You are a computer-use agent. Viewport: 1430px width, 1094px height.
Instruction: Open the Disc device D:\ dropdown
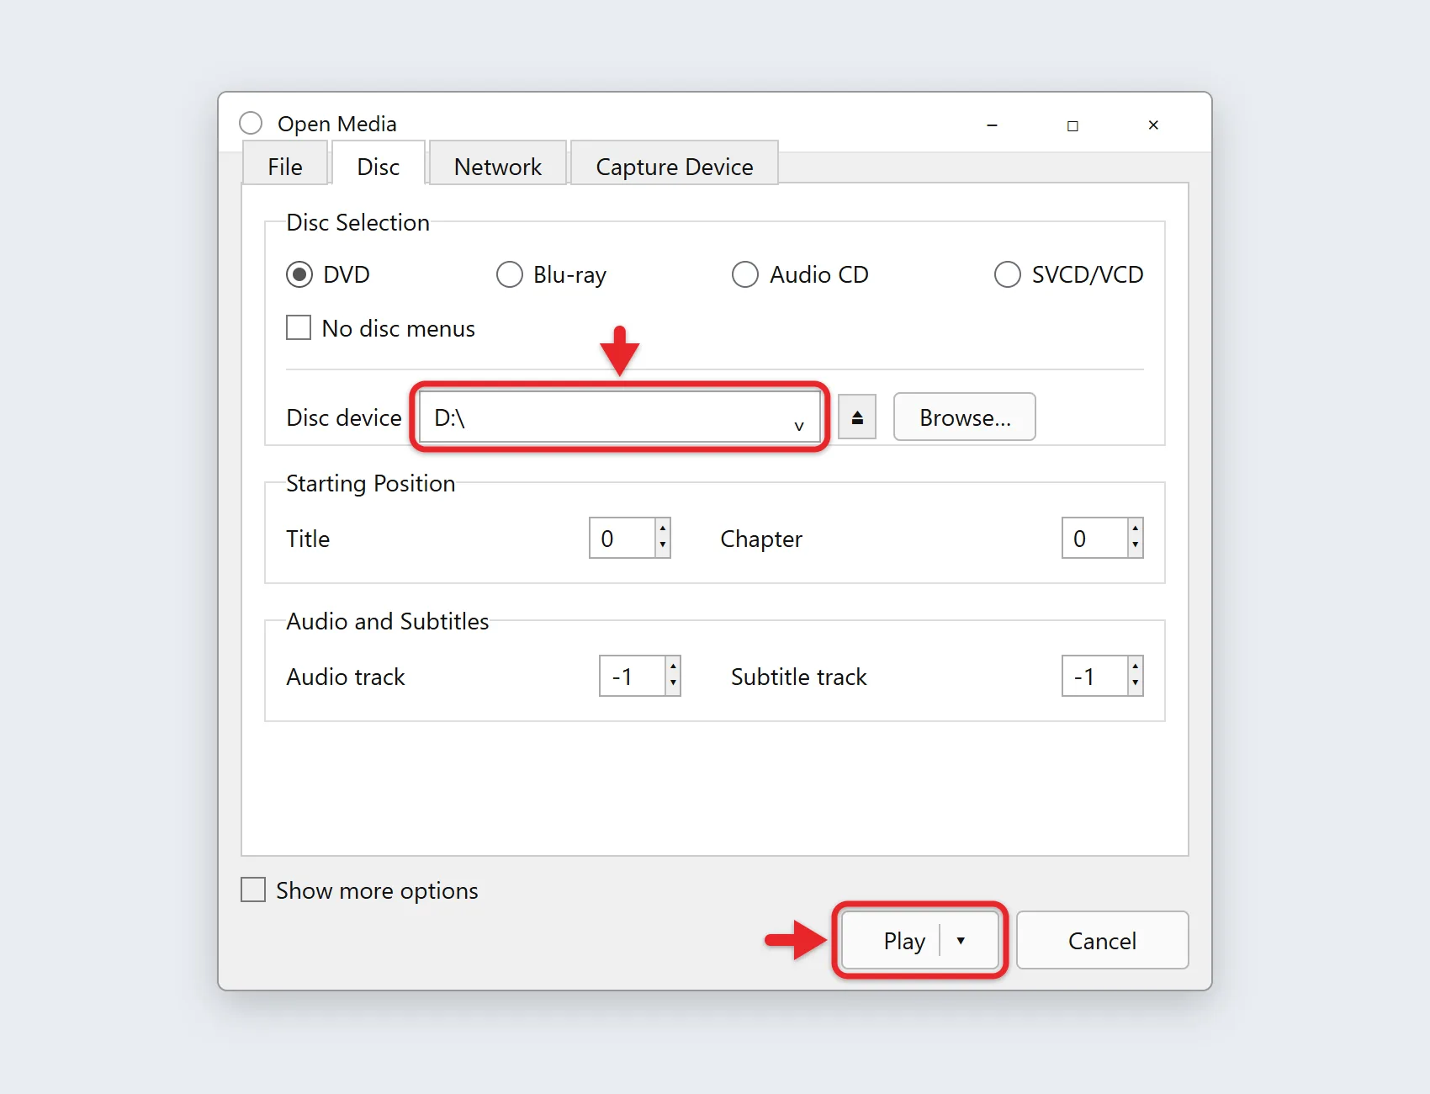pos(620,417)
